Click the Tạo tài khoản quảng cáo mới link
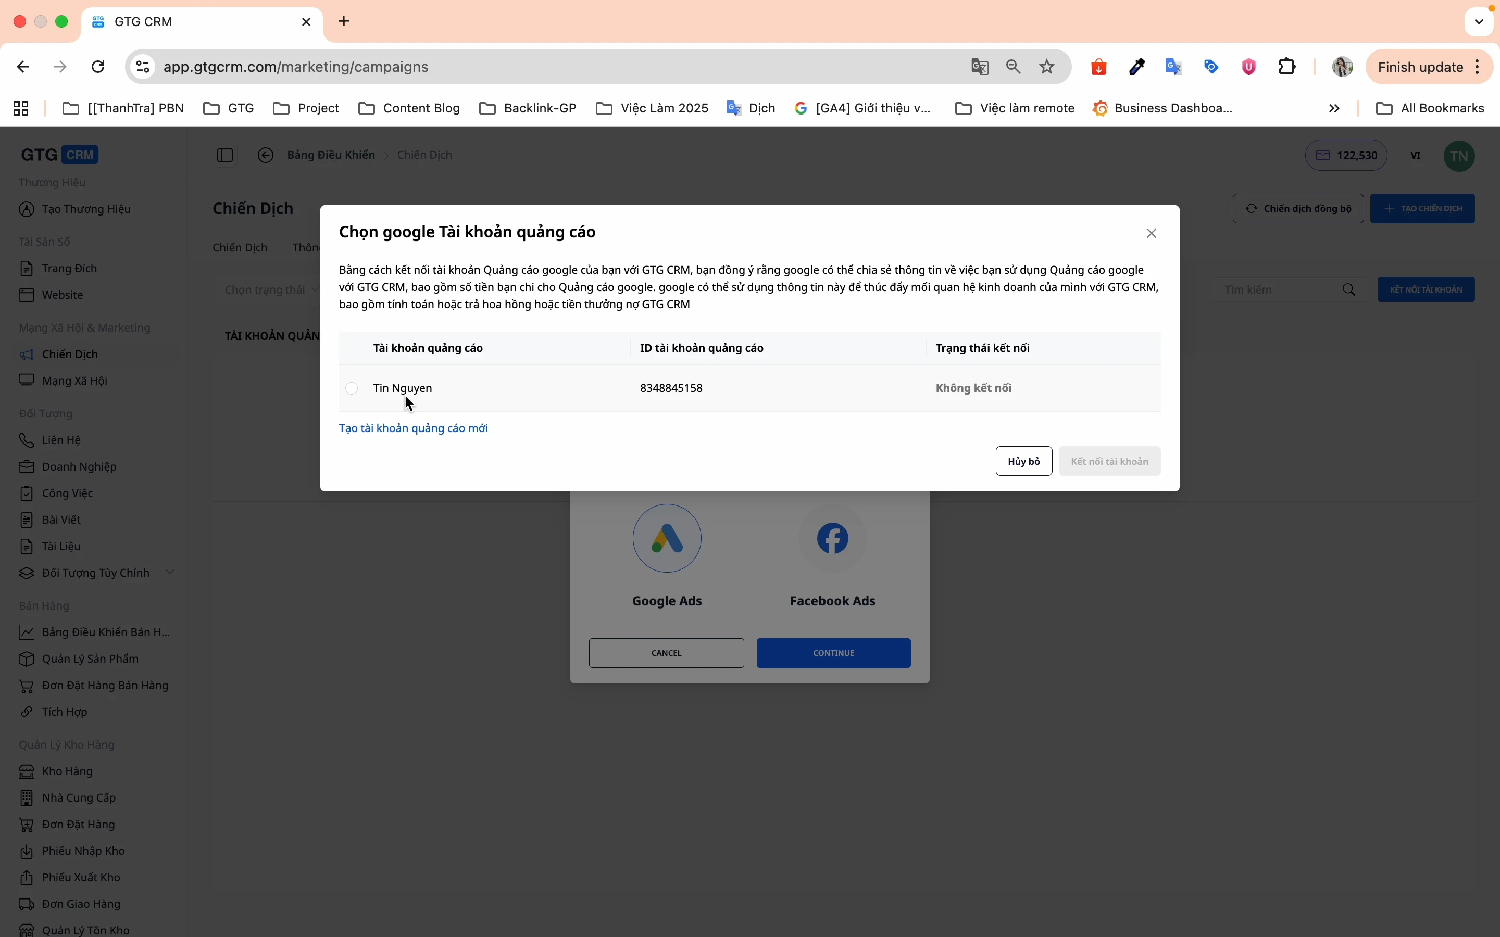 tap(414, 428)
